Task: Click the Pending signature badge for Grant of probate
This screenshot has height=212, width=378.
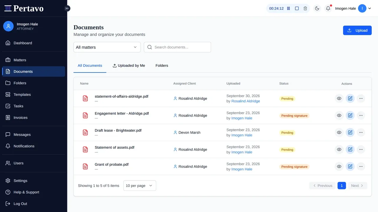Action: point(294,167)
